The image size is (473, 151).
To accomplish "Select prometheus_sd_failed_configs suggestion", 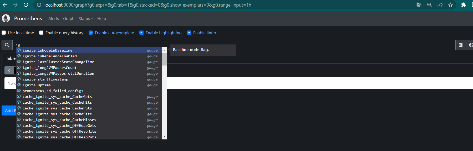I will pos(89,91).
